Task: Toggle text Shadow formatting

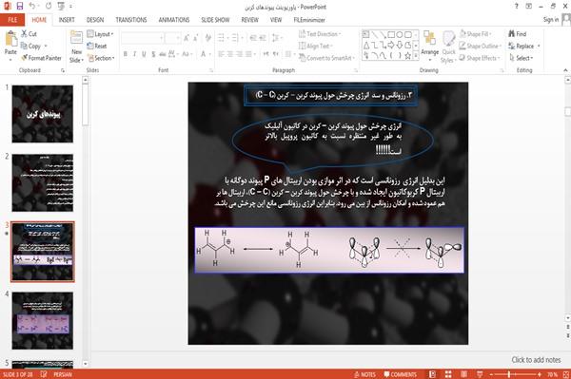Action: tap(153, 54)
